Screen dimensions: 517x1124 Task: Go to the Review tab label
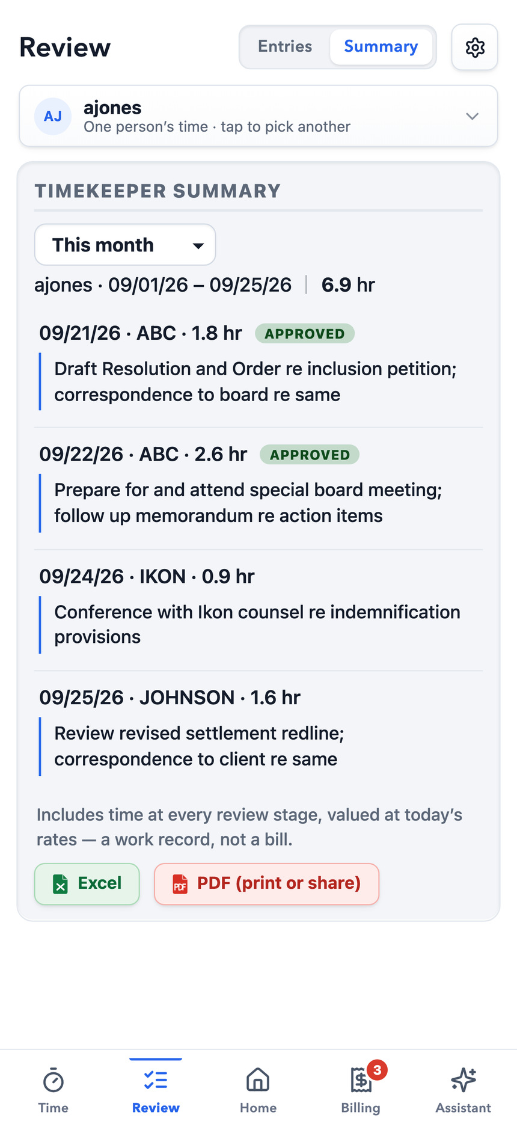coord(156,1108)
